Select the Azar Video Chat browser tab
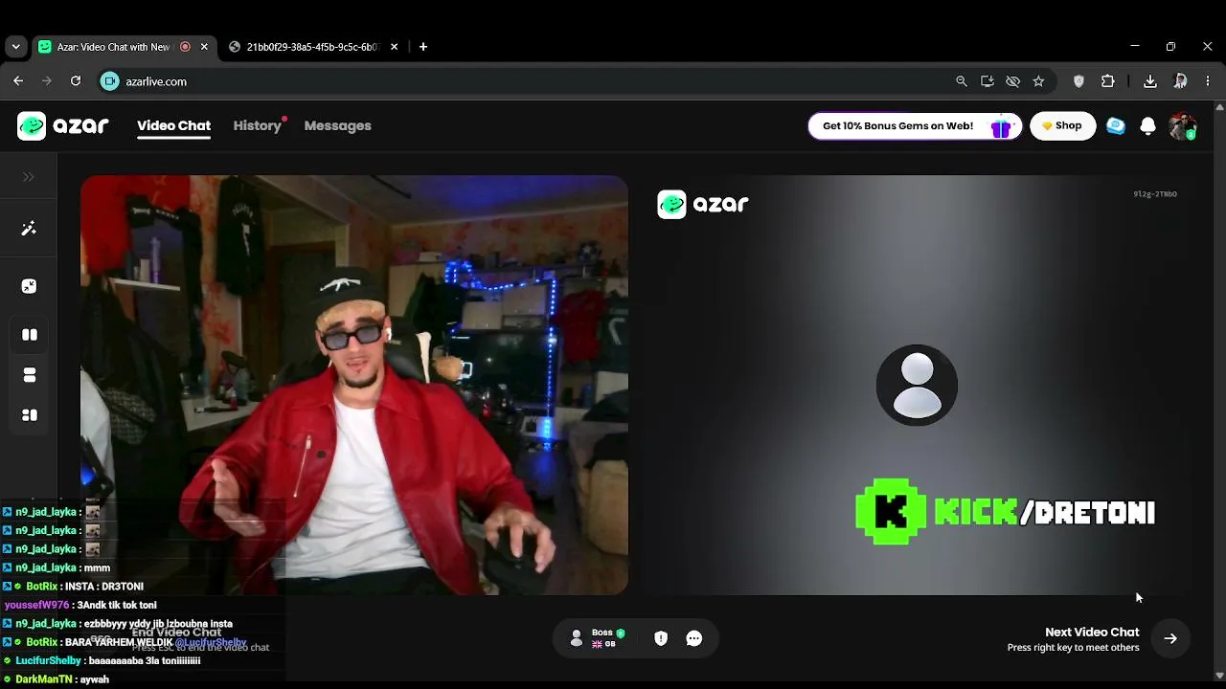1226x689 pixels. 123,46
